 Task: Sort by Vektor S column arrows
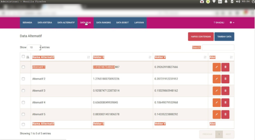[x=150, y=57]
